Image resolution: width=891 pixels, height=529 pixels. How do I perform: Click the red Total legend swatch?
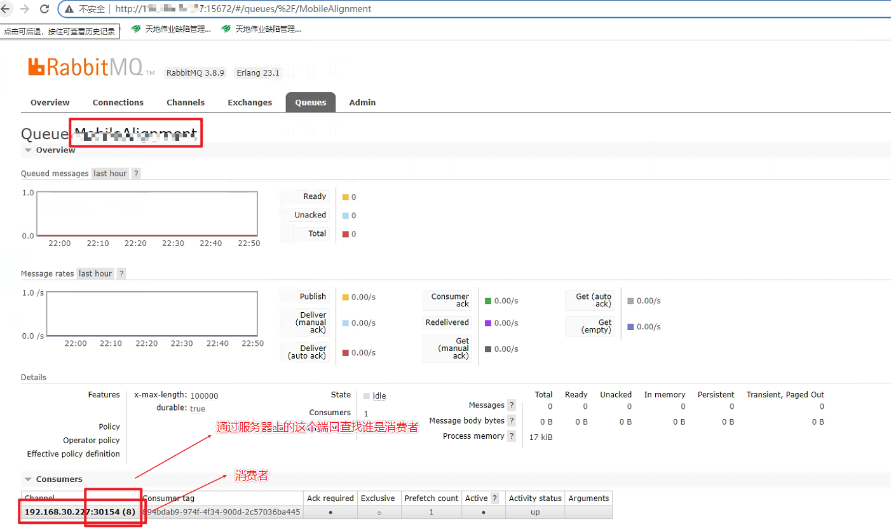point(346,234)
